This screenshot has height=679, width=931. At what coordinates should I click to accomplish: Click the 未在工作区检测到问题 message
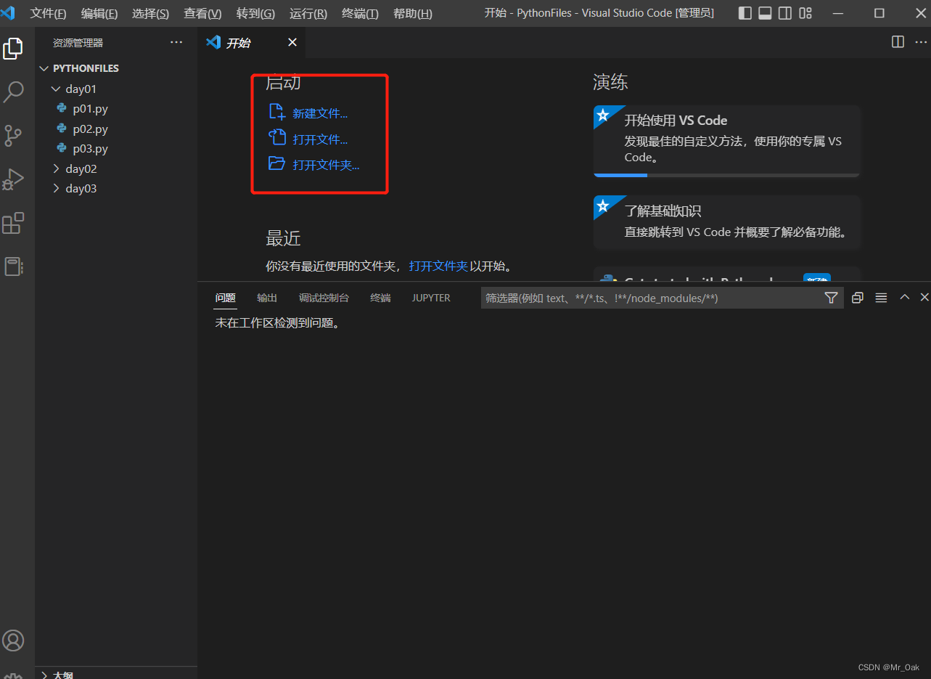[x=278, y=323]
